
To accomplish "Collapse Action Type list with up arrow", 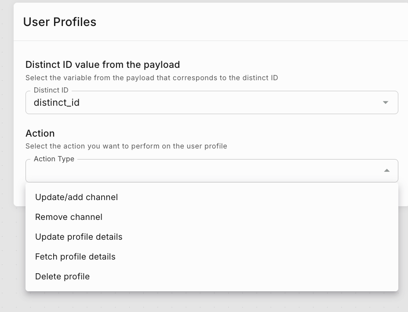I will [387, 171].
